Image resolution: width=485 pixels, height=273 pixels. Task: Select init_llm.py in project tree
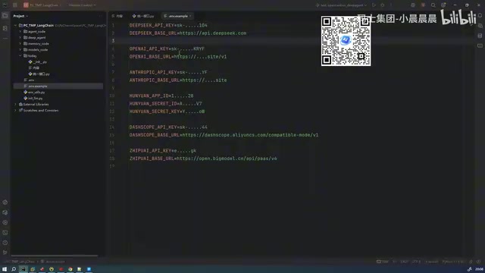(x=33, y=98)
